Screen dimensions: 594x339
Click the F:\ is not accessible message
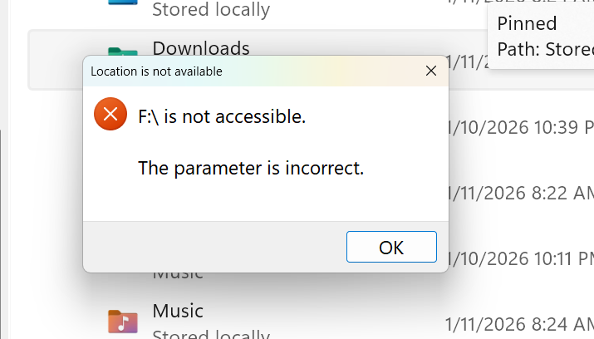222,117
